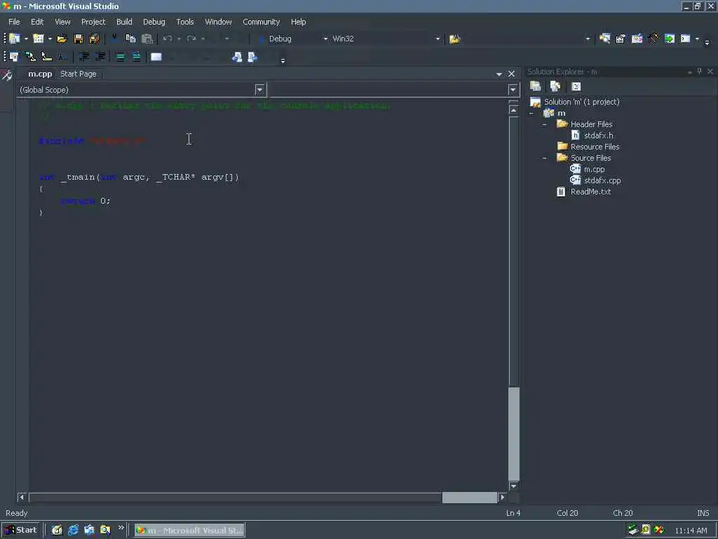718x539 pixels.
Task: Select the Resource Files folder
Action: [x=595, y=147]
